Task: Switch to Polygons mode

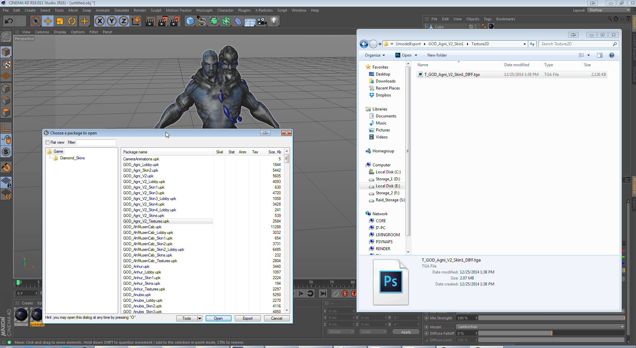Action: point(6,112)
